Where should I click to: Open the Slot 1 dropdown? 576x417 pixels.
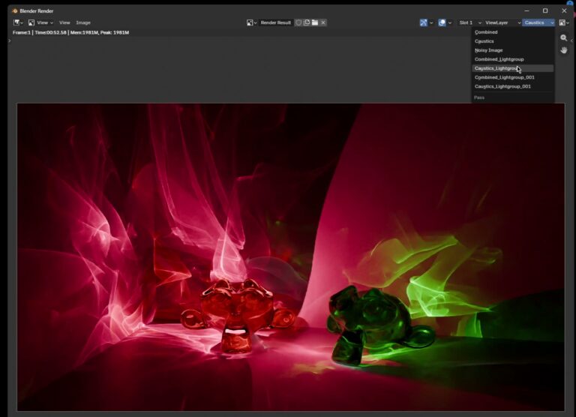[x=469, y=22]
